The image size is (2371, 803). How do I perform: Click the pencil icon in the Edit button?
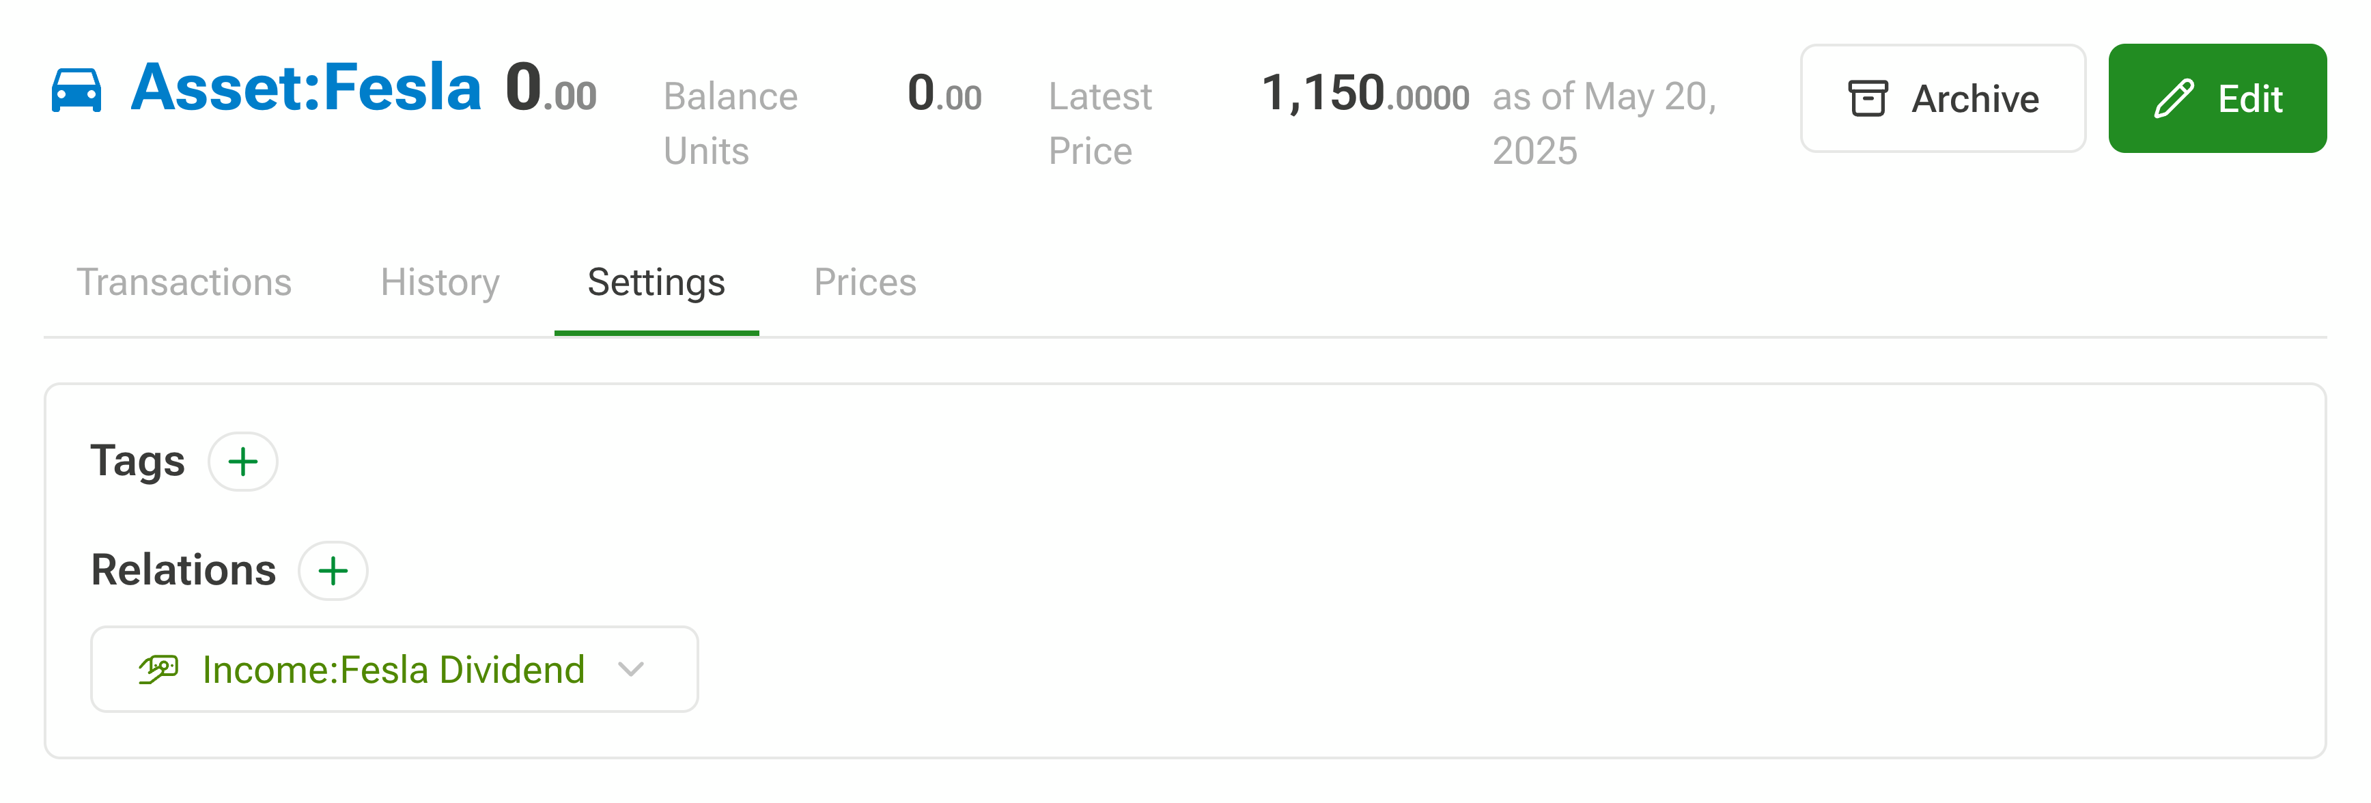point(2174,98)
